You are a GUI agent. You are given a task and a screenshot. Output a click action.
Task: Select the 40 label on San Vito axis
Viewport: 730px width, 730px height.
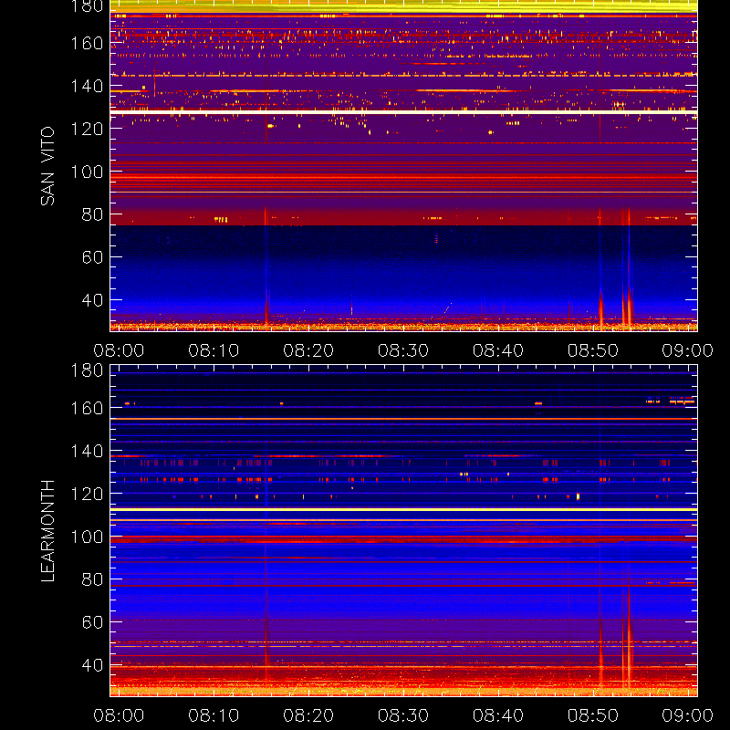[x=92, y=300]
